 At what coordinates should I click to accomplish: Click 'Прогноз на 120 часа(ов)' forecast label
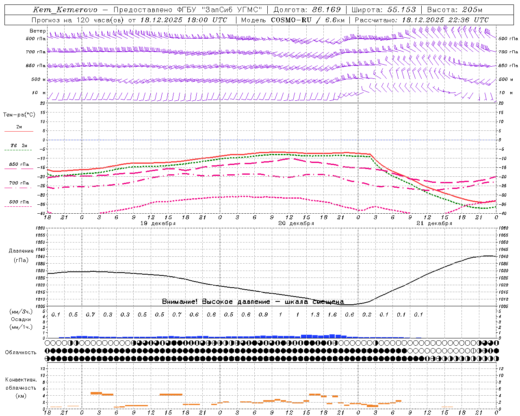coord(78,20)
